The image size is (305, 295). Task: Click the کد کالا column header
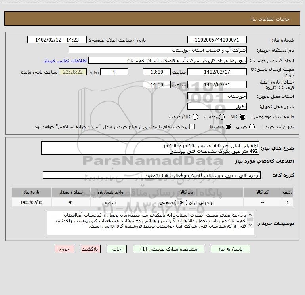(262, 192)
